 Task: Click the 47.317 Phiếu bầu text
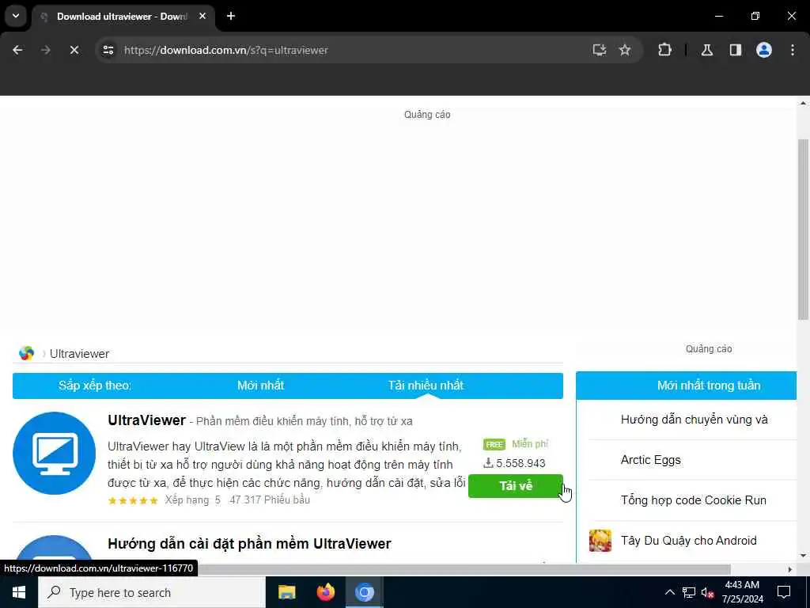270,500
